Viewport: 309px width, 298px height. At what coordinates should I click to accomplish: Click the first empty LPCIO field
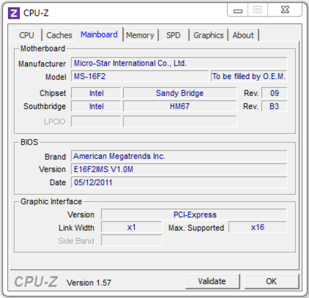pyautogui.click(x=96, y=122)
